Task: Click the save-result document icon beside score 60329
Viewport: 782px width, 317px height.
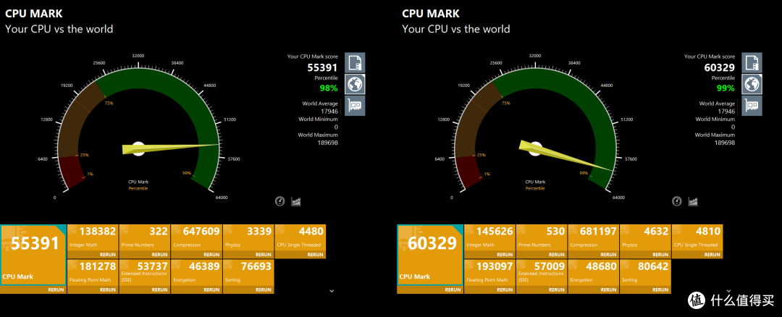Action: tap(752, 63)
